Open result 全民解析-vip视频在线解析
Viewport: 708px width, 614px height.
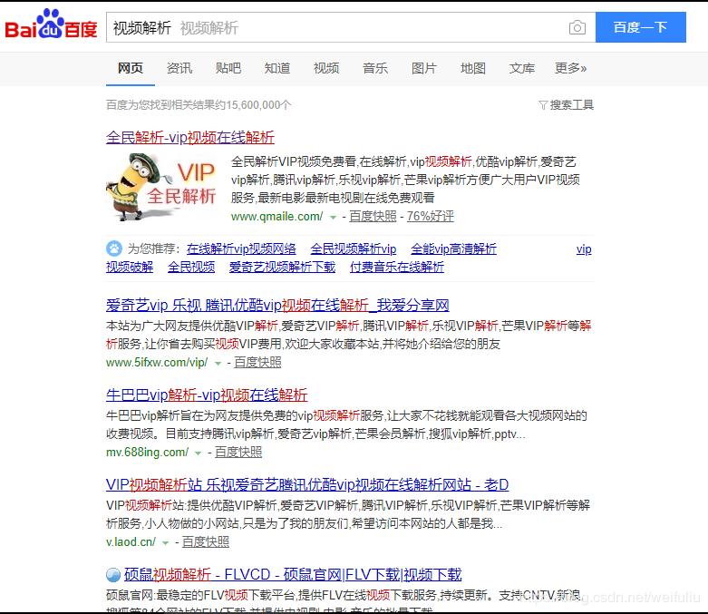pyautogui.click(x=190, y=137)
